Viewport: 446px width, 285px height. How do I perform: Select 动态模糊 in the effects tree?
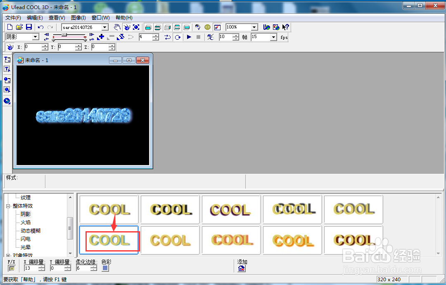click(x=31, y=230)
